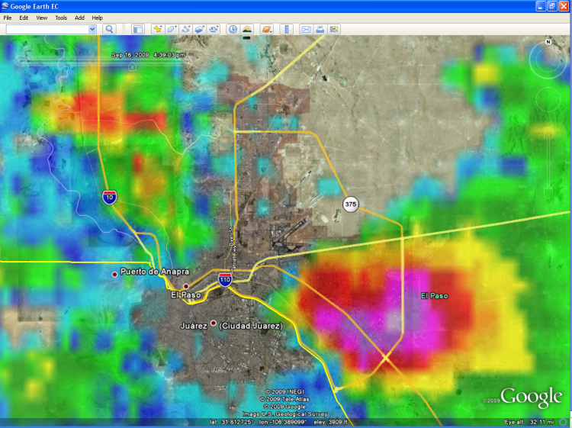Open the planet switcher icon
Viewport: 572px width, 428px height.
[267, 29]
